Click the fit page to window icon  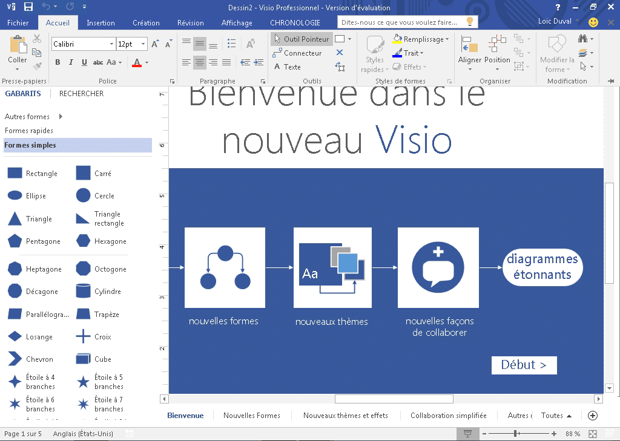(x=592, y=434)
